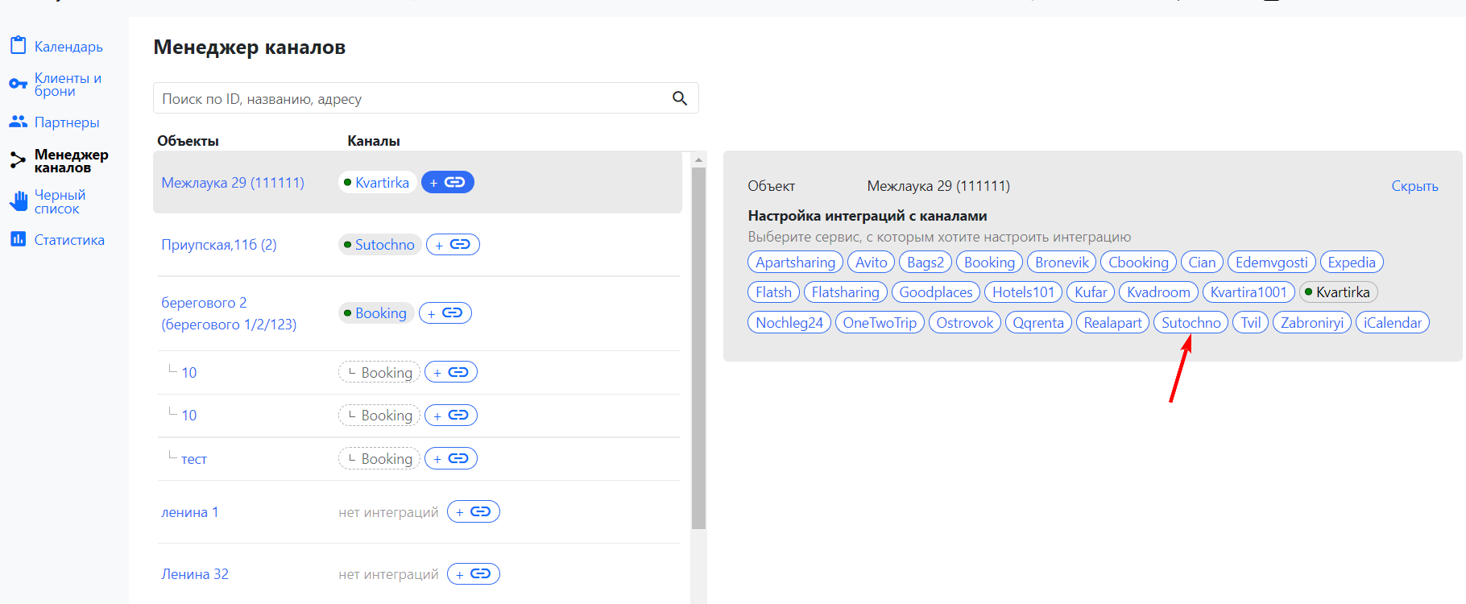Open ленина 1 object link
This screenshot has height=604, width=1466.
click(190, 512)
